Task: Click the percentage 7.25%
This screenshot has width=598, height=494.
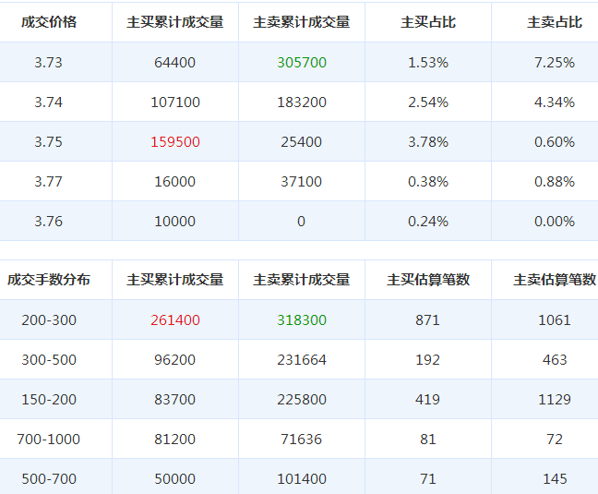Action: (x=555, y=62)
